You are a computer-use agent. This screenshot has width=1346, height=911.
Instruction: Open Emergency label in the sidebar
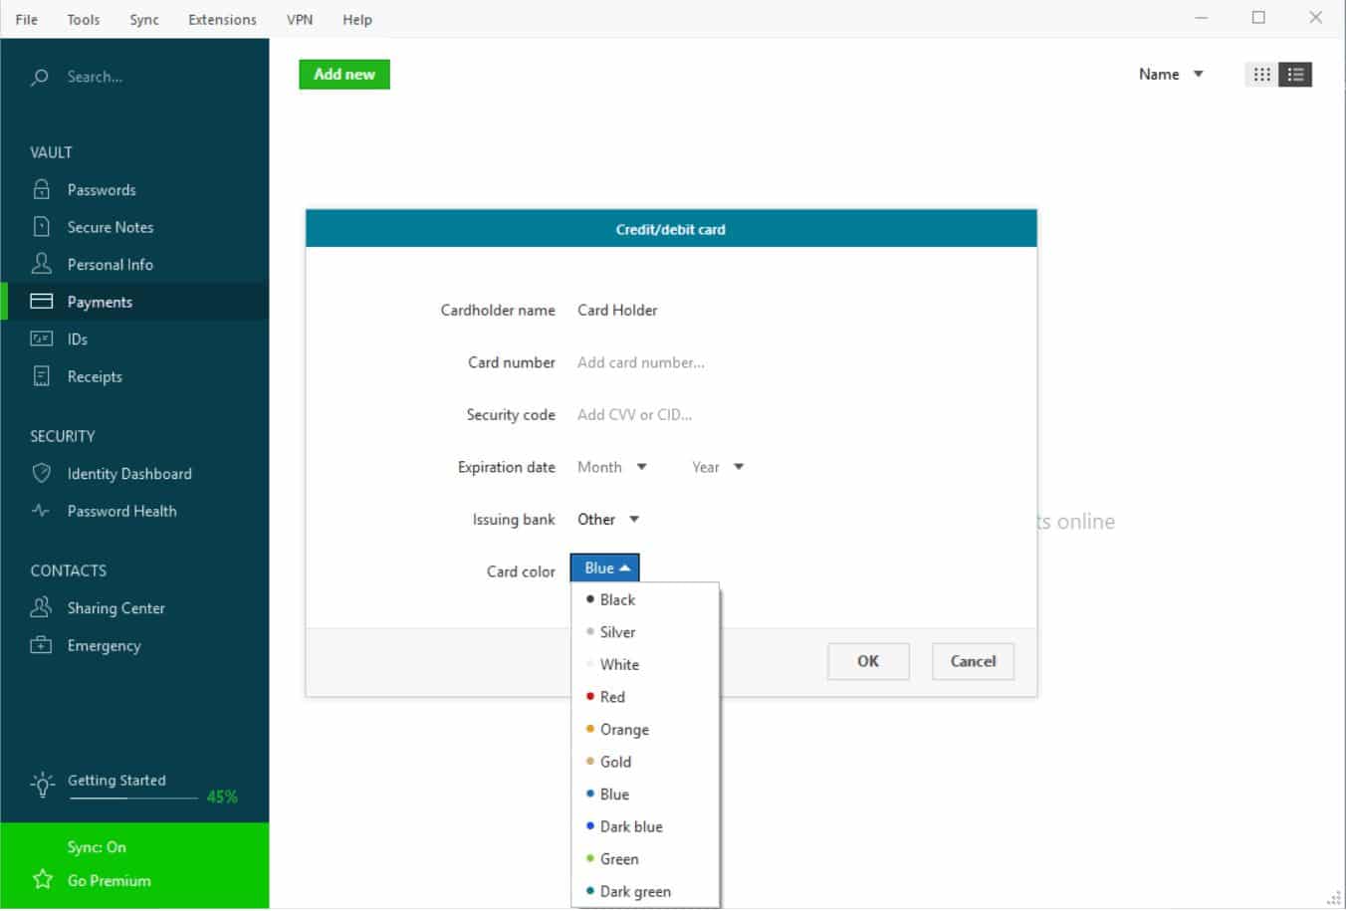[105, 645]
